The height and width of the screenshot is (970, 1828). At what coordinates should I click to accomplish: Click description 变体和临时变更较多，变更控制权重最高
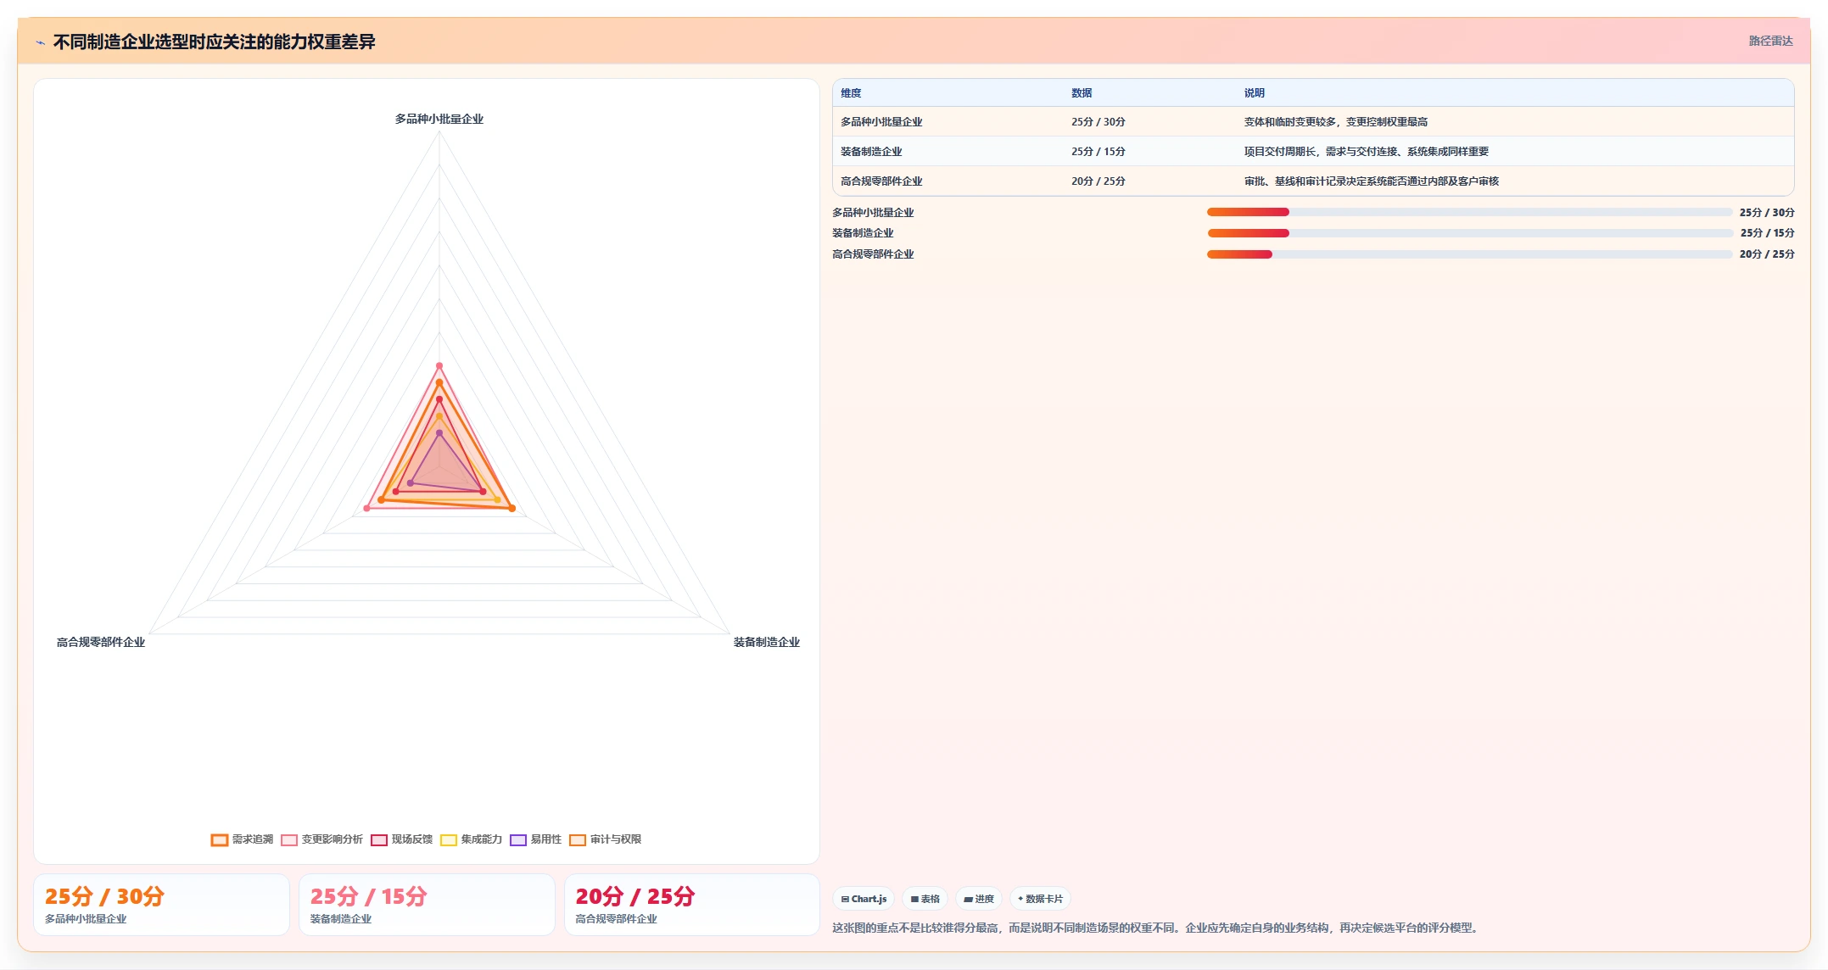click(x=1336, y=122)
